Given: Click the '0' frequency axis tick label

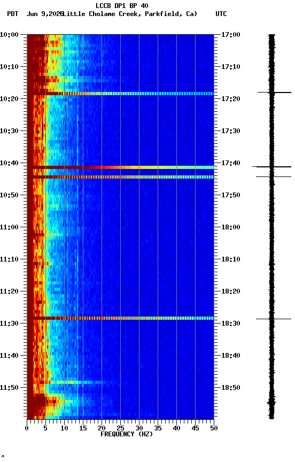Looking at the screenshot, I should [x=27, y=428].
